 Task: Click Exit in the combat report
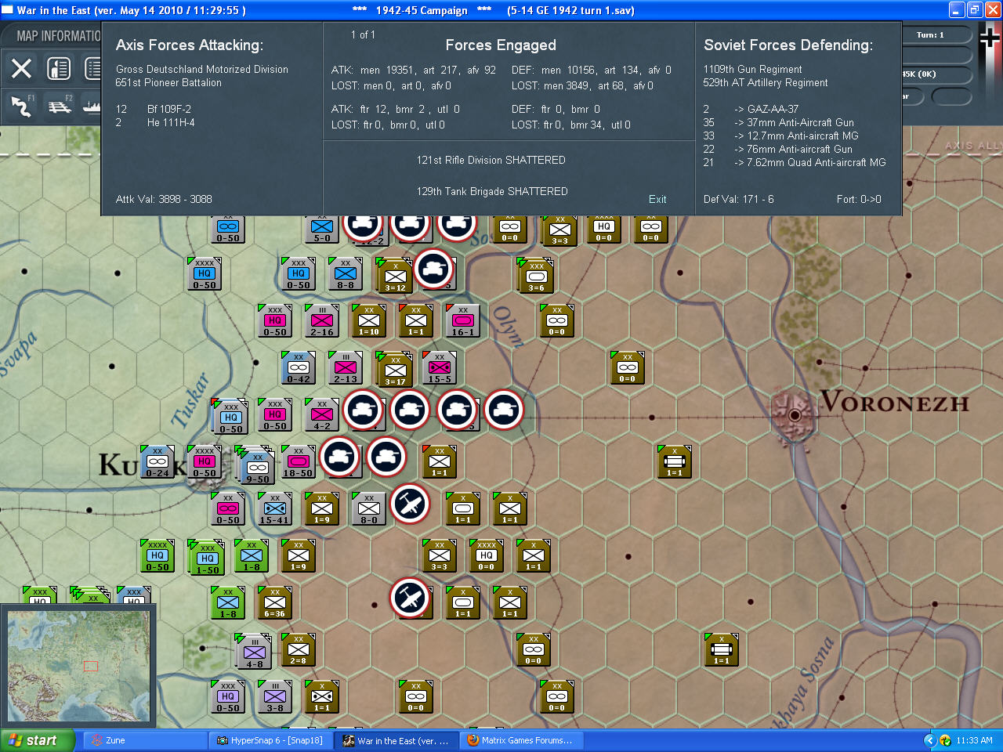(x=657, y=199)
